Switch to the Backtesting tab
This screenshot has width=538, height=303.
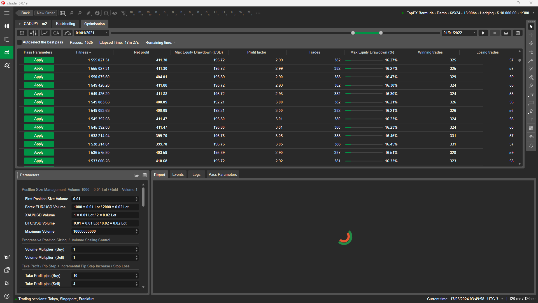click(x=66, y=24)
